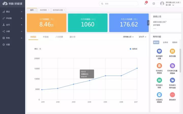Viewport: 183px width, 114px height.
Task: Focus the top search input field
Action: pos(118,4)
